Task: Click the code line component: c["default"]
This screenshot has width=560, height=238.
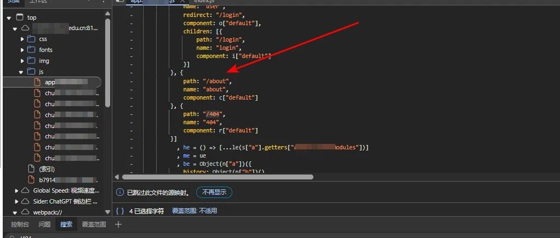Action: tap(221, 98)
